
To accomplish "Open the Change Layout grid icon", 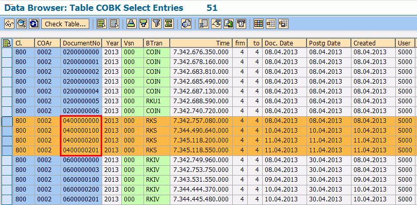I will tap(259, 24).
